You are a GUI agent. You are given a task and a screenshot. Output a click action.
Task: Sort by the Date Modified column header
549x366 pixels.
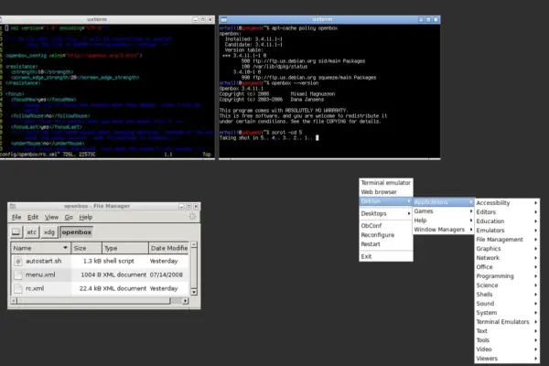point(168,248)
